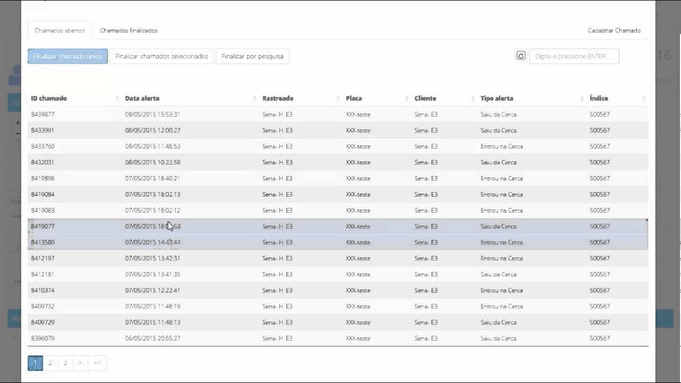Sort by Data alerta column arrows
This screenshot has height=383, width=681.
click(x=254, y=98)
